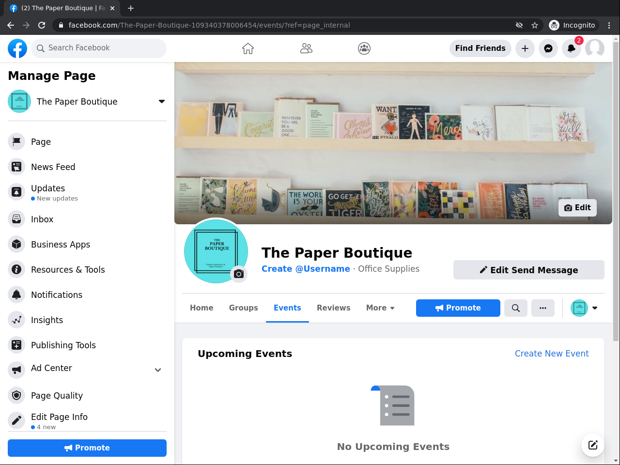Open the Messenger icon
Image resolution: width=620 pixels, height=465 pixels.
[x=548, y=48]
